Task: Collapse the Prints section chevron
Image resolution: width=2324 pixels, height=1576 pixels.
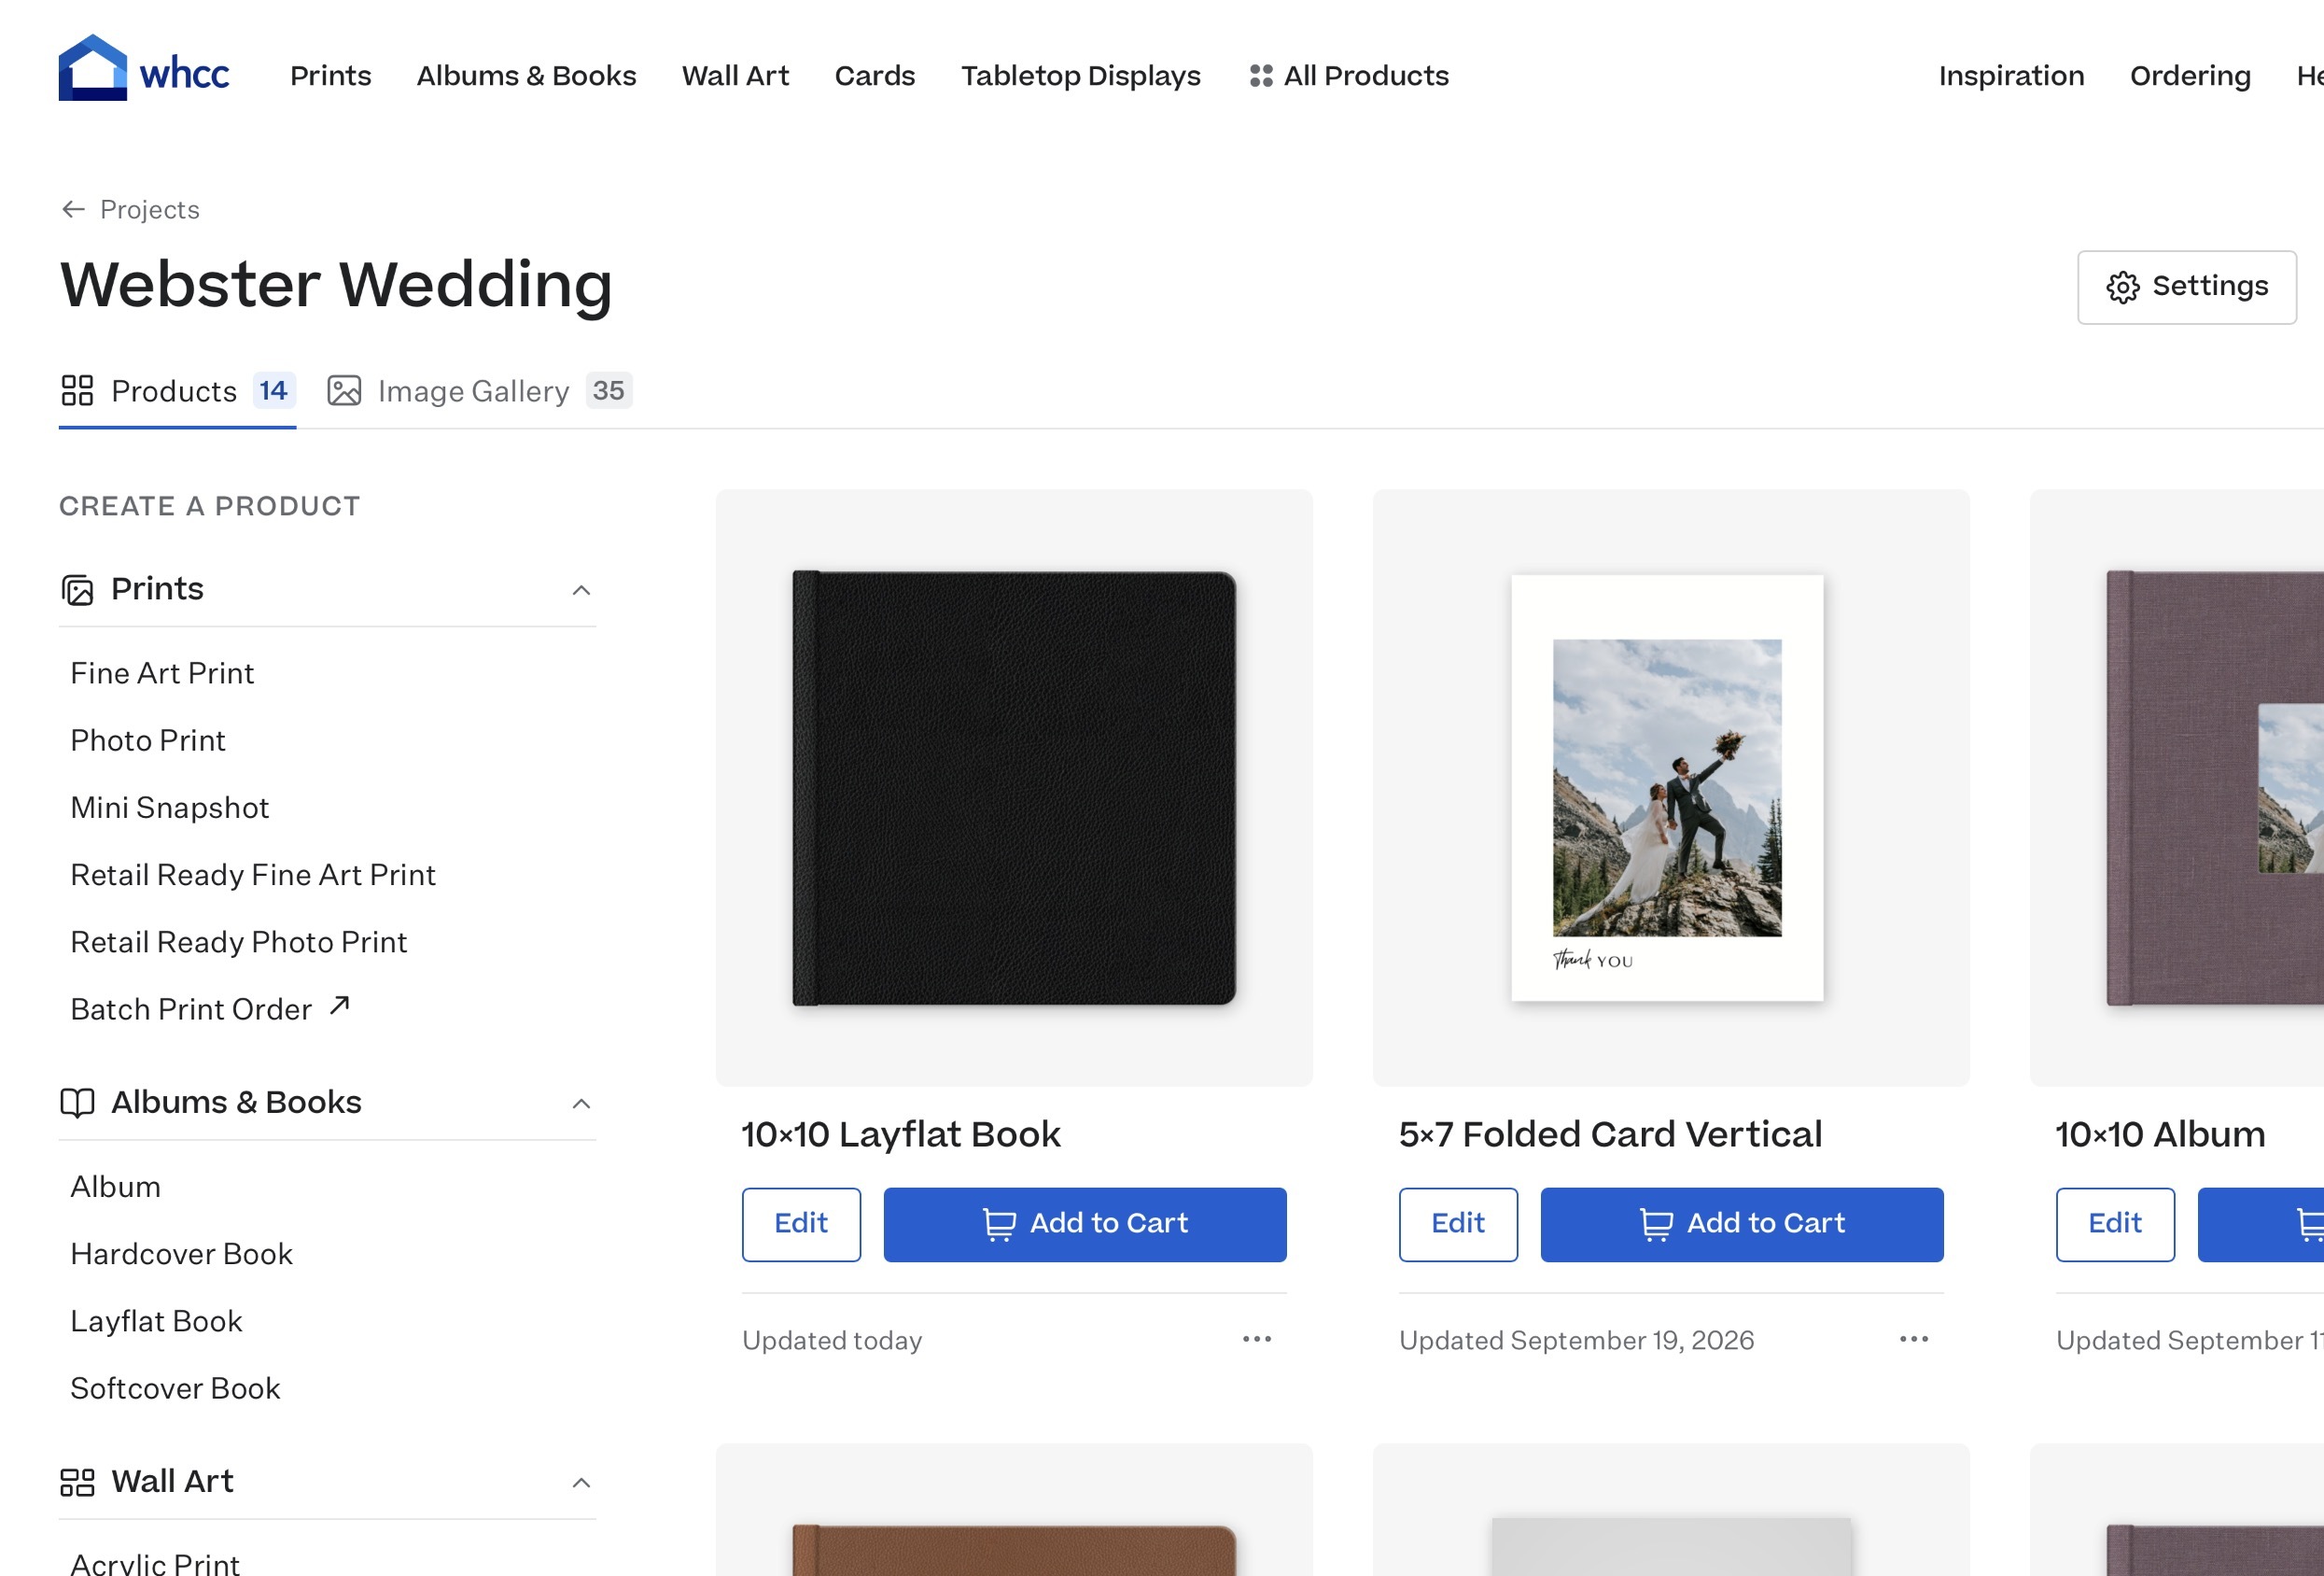Action: [x=581, y=590]
